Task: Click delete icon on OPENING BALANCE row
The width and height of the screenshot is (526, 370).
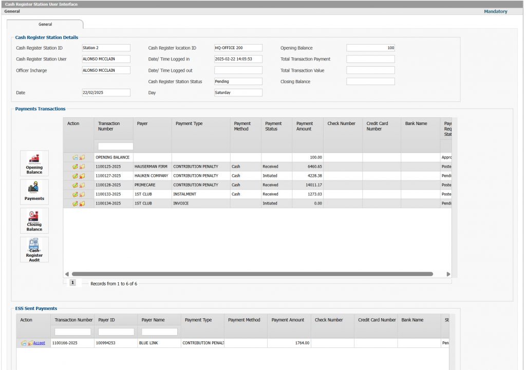Action: tap(82, 157)
